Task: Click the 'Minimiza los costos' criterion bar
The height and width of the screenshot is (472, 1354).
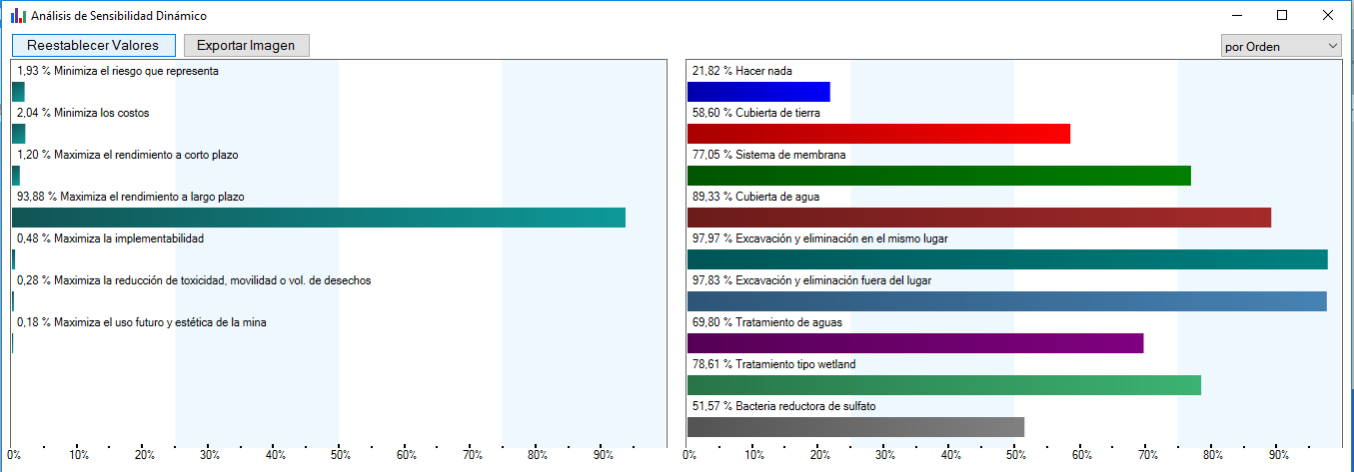Action: tap(18, 134)
